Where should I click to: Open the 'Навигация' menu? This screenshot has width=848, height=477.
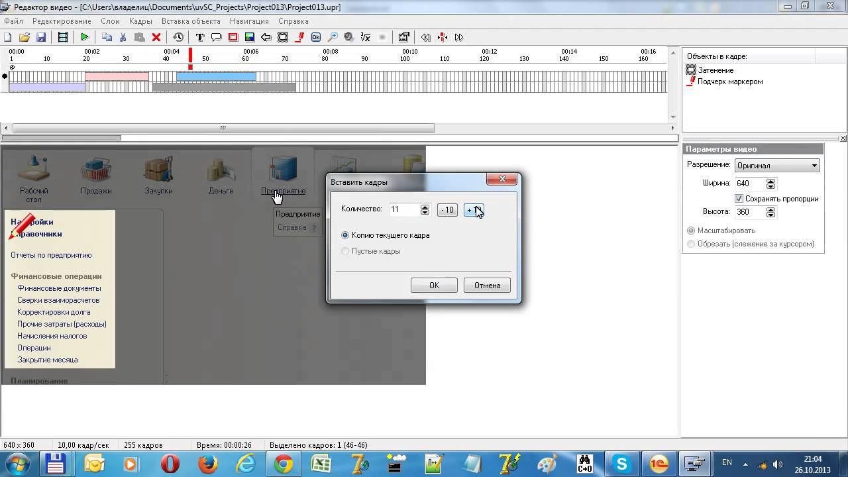click(249, 21)
